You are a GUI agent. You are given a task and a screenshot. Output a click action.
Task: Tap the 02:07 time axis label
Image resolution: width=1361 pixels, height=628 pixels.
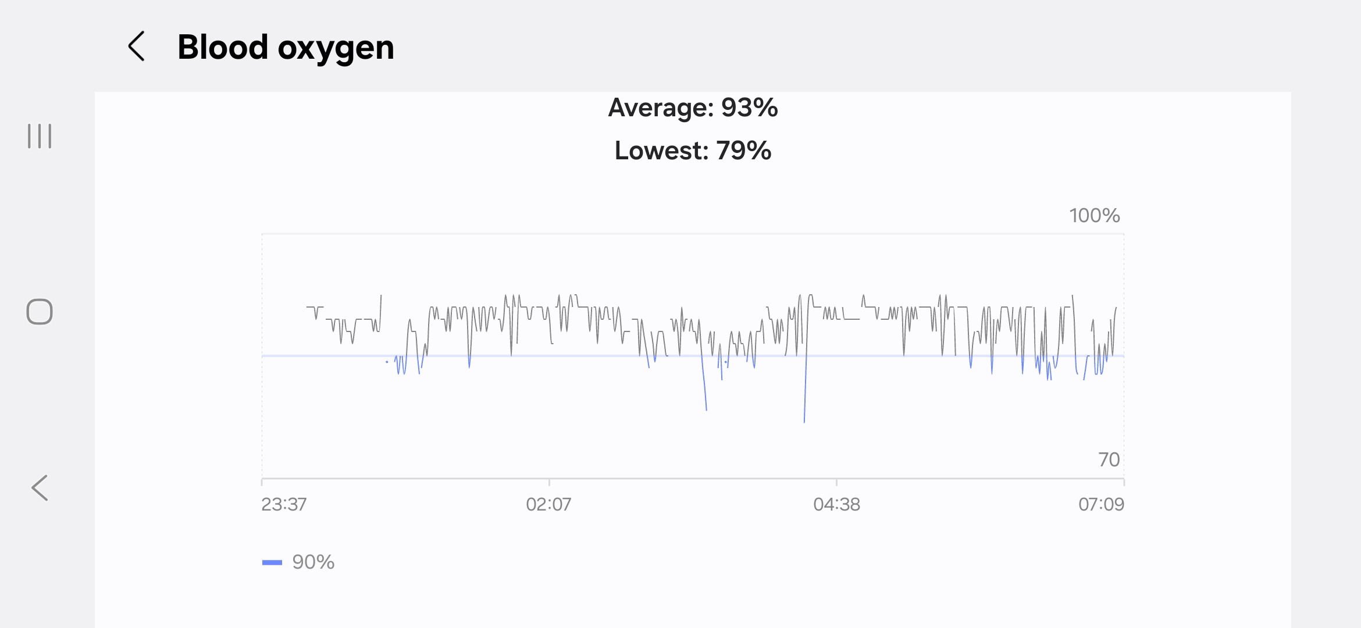click(548, 504)
